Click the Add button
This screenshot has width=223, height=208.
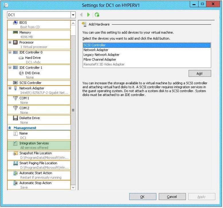pos(200,73)
